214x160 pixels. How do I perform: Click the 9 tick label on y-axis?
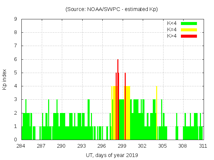tap(15, 19)
